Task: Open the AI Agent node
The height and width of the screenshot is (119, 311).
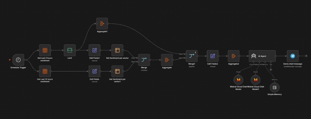Action: tap(262, 56)
